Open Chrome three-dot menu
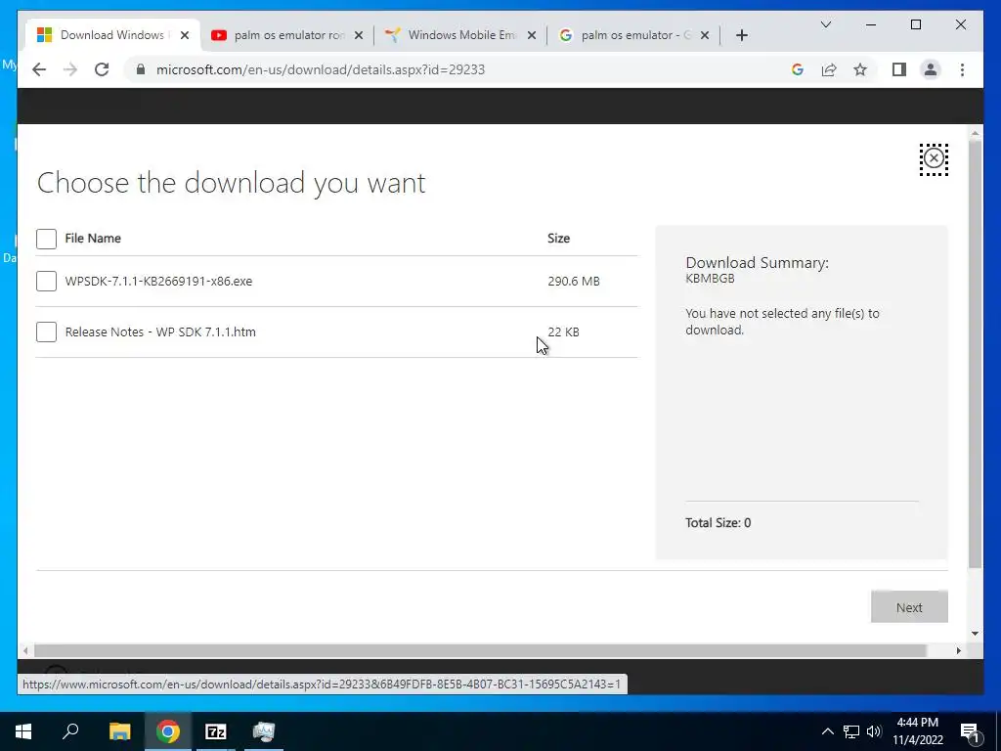Viewport: 1001px width, 751px height. (962, 69)
